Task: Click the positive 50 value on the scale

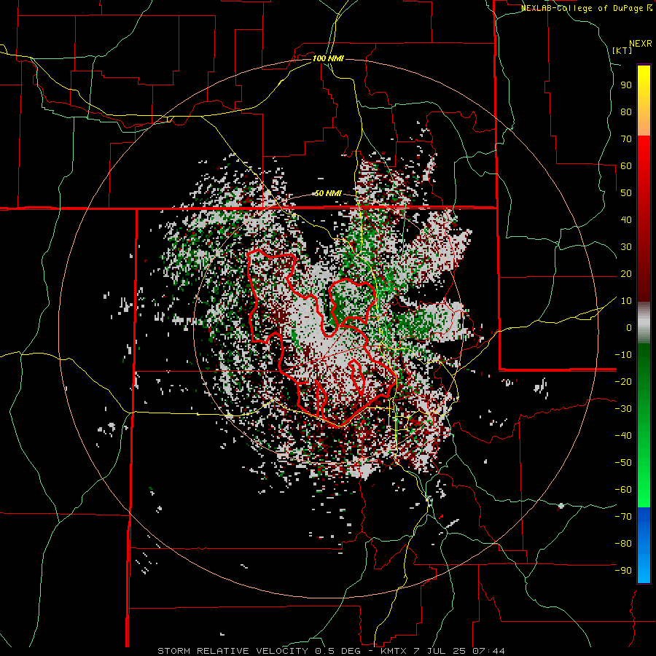Action: (626, 193)
